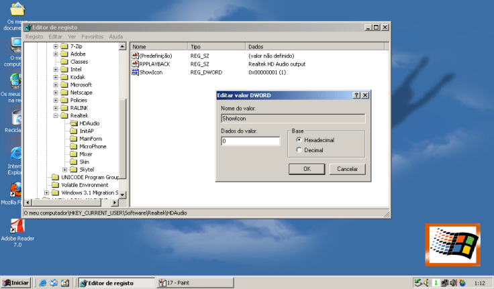
Task: Select the ShowIcon DWORD value icon
Action: 135,72
